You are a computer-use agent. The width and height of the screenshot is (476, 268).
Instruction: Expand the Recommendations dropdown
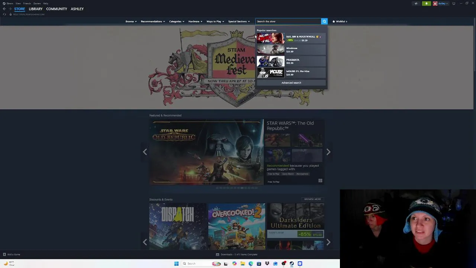click(153, 21)
